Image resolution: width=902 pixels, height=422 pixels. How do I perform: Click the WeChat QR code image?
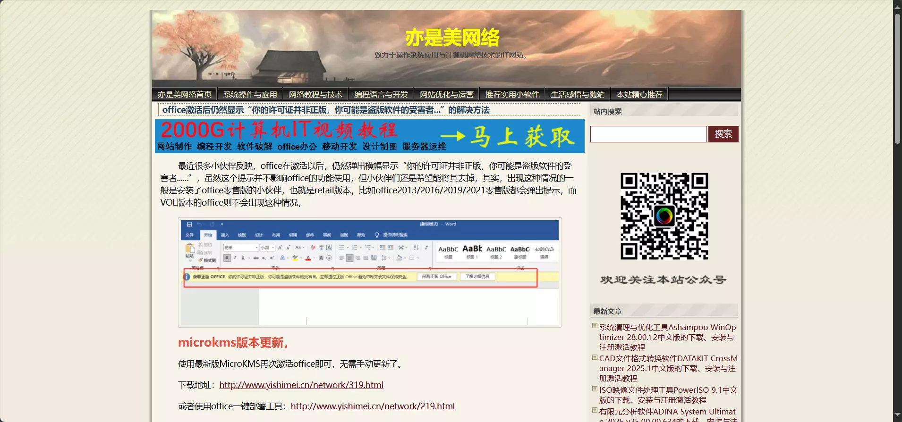(x=664, y=216)
